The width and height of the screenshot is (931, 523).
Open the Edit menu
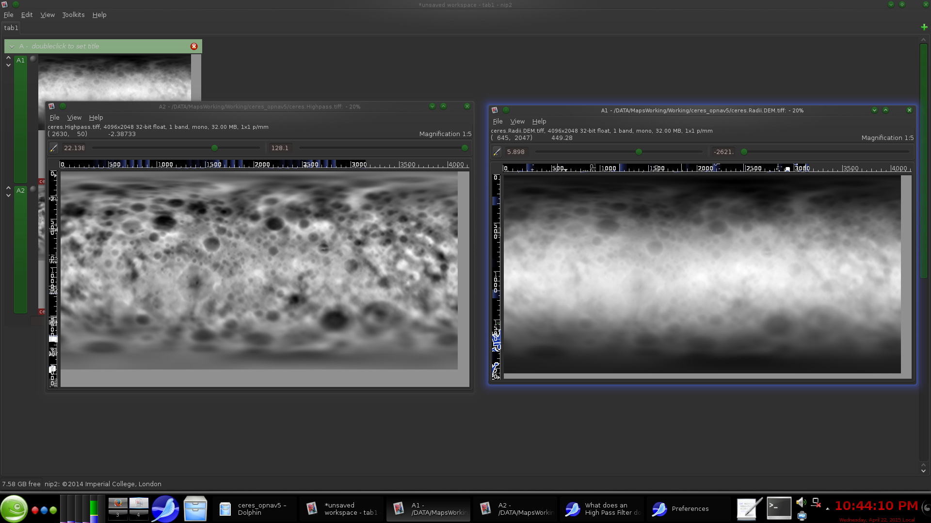click(x=27, y=15)
